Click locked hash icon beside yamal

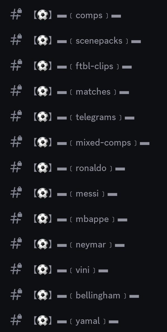pos(16,320)
